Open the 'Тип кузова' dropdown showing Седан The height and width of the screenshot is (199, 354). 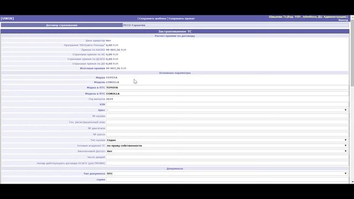pyautogui.click(x=227, y=140)
